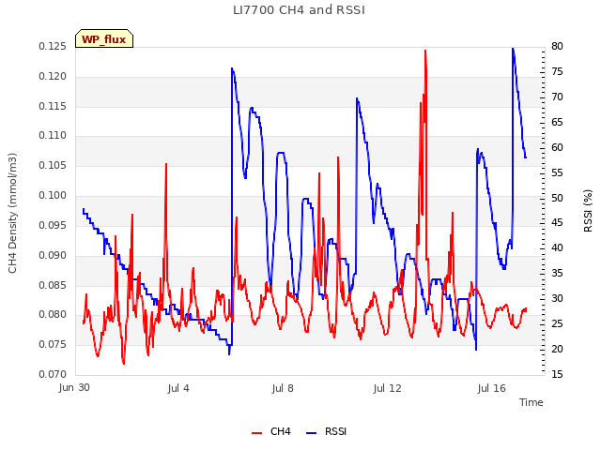Click the 0.120 left axis value
Screen dimensions: 601x450
[x=53, y=76]
